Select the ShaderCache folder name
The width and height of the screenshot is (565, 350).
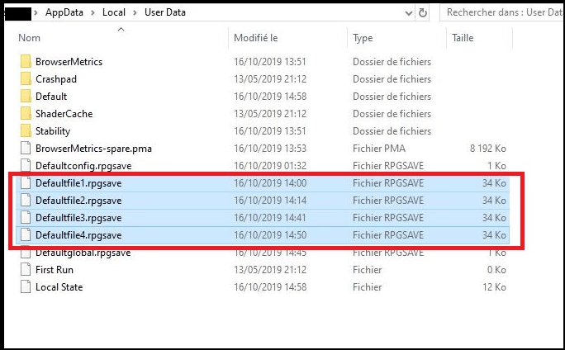(x=64, y=113)
